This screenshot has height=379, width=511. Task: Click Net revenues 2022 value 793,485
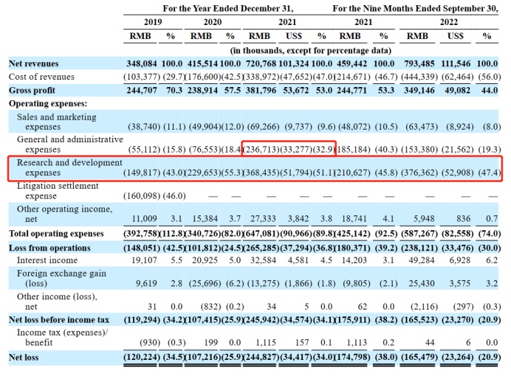coord(419,63)
